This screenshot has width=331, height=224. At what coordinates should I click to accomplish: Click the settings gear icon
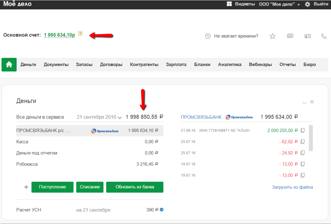pos(308,4)
